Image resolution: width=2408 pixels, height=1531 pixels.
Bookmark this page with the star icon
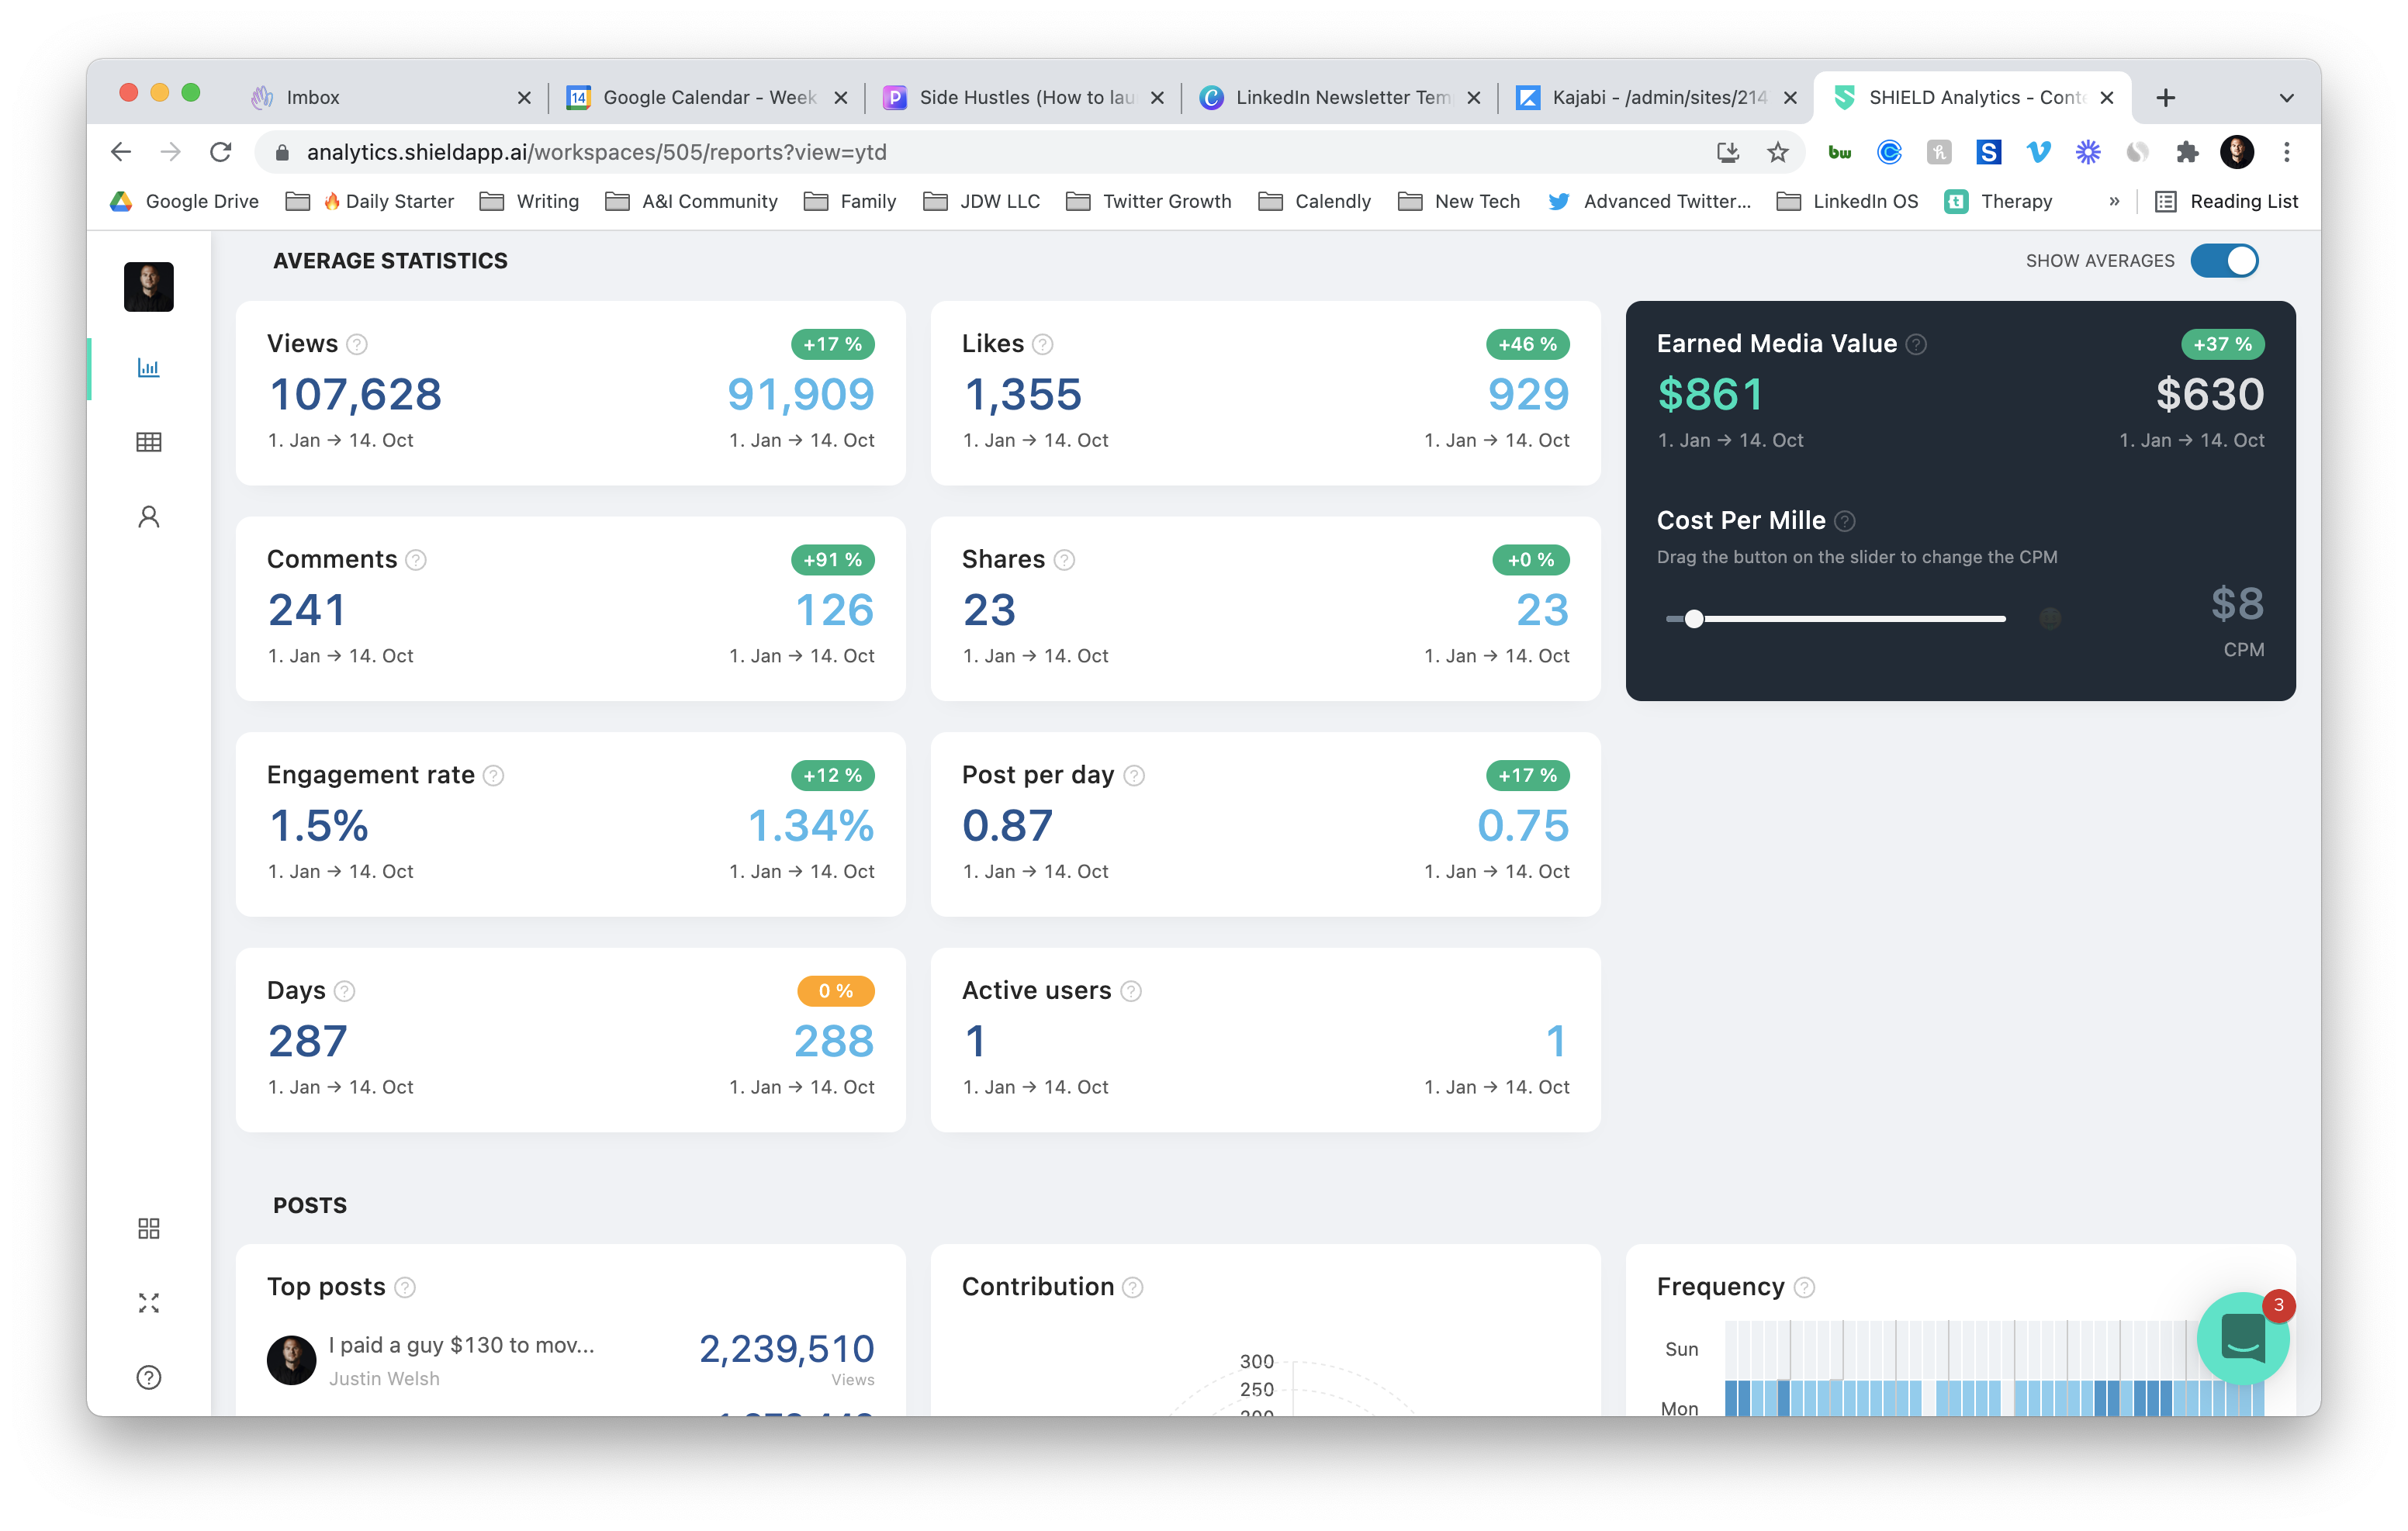click(1777, 152)
